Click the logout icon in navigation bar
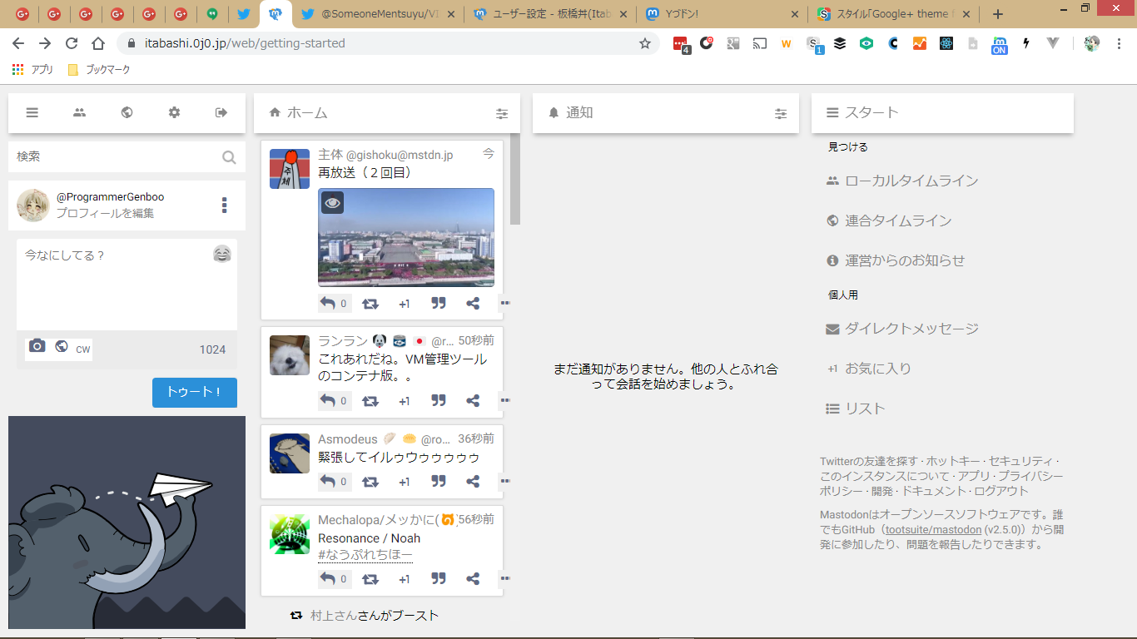This screenshot has height=639, width=1137. coord(221,113)
